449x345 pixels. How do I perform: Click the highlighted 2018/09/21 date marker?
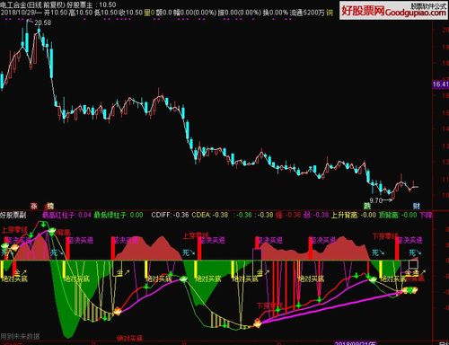point(356,343)
